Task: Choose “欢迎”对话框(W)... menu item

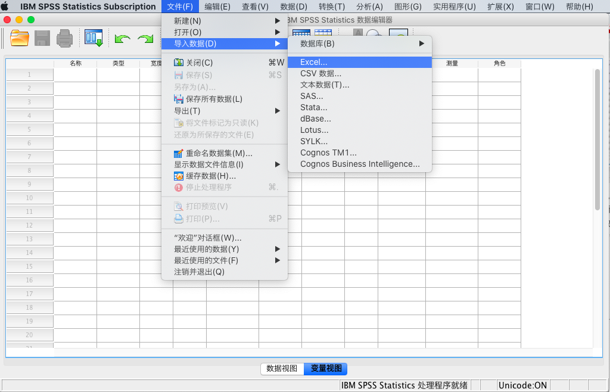Action: [225, 238]
